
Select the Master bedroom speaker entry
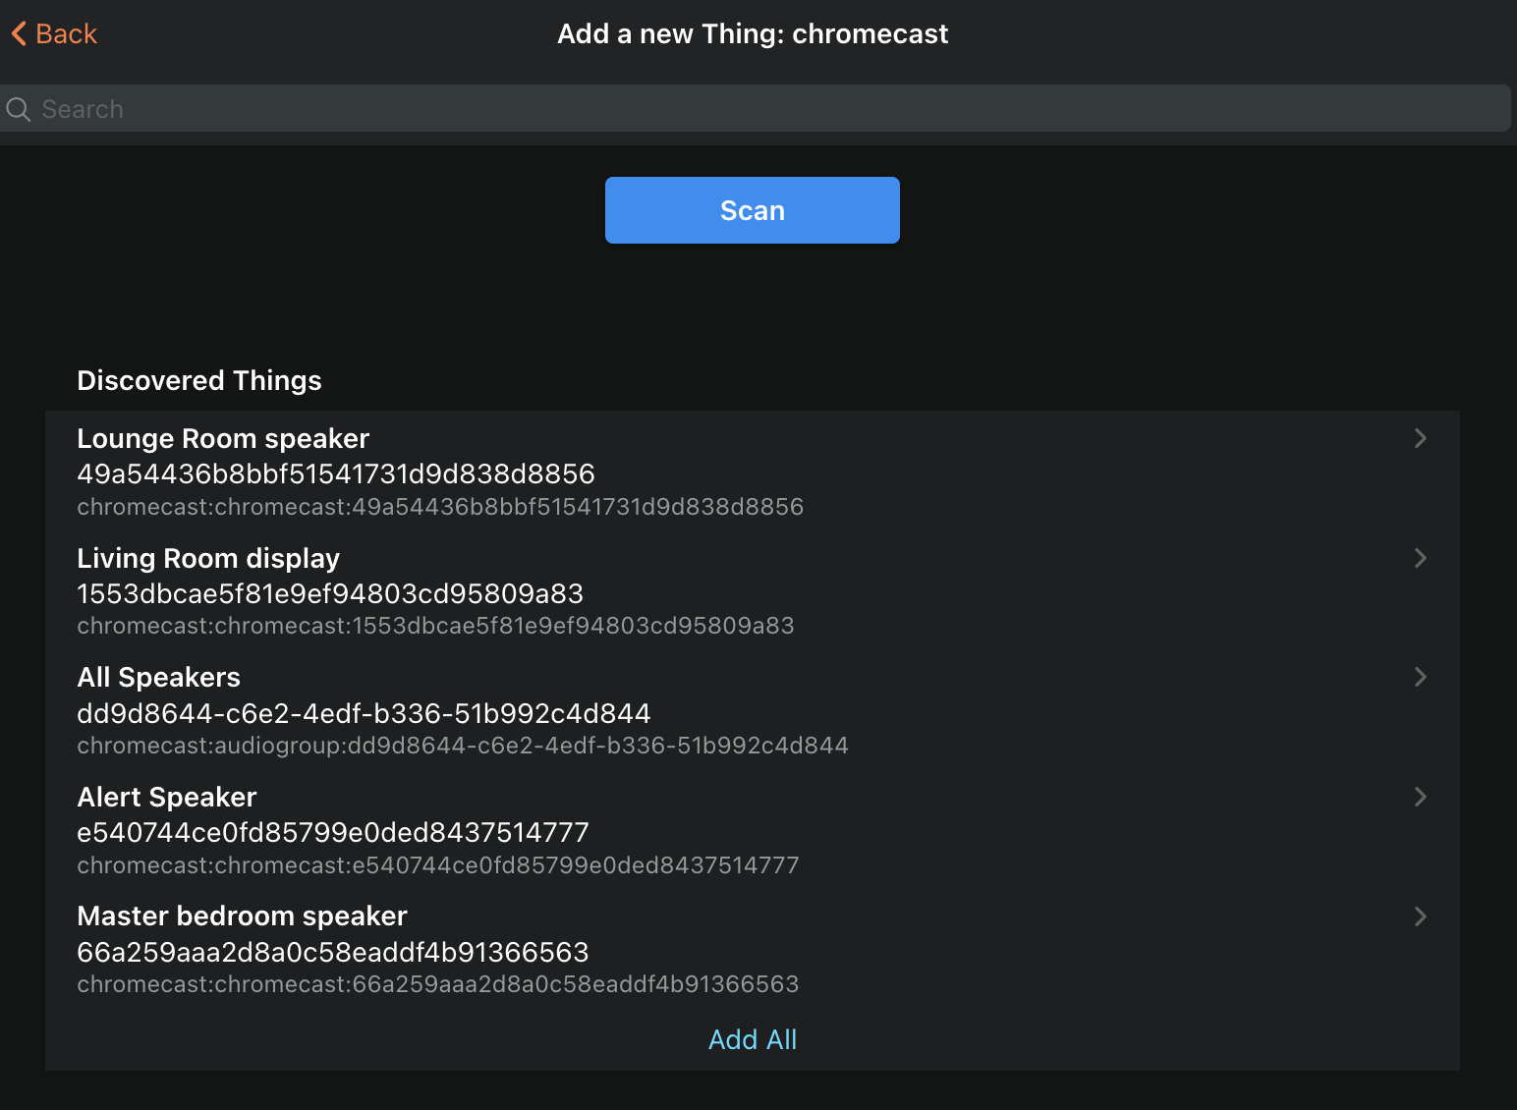pos(688,948)
